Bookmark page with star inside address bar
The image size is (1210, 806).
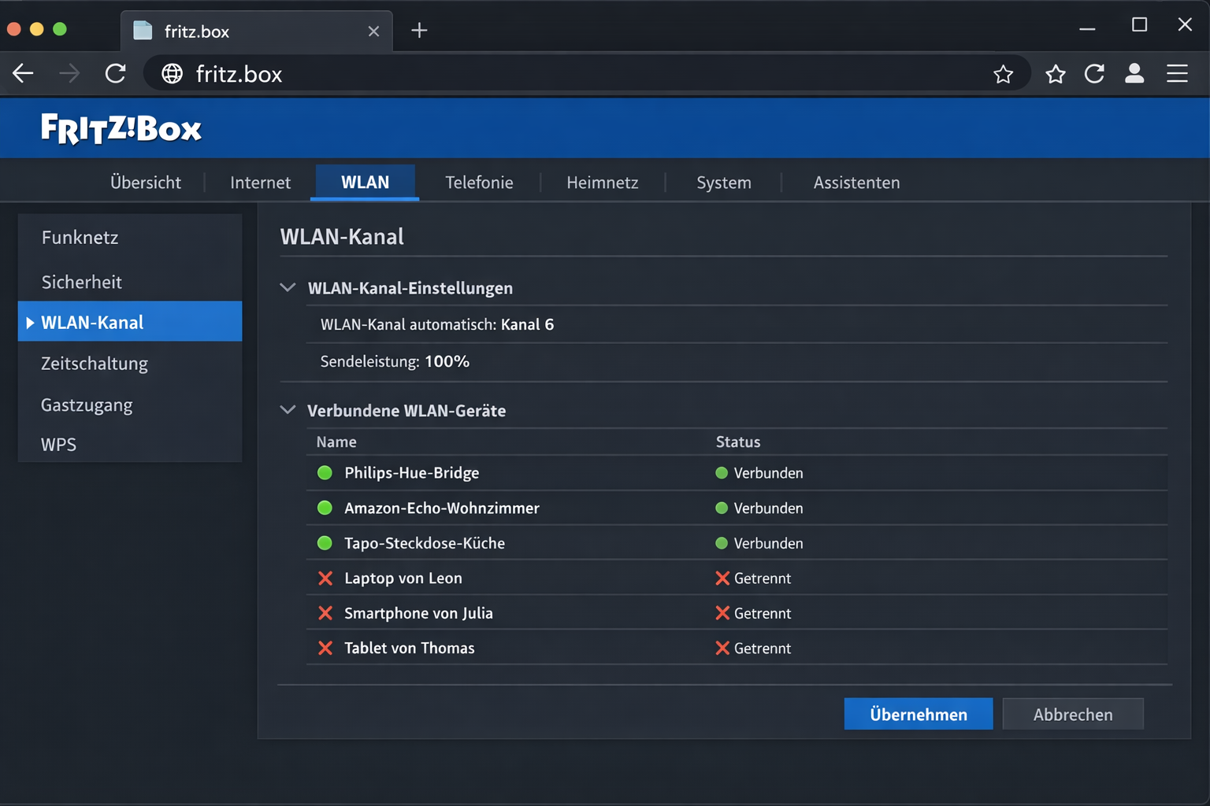(1003, 74)
